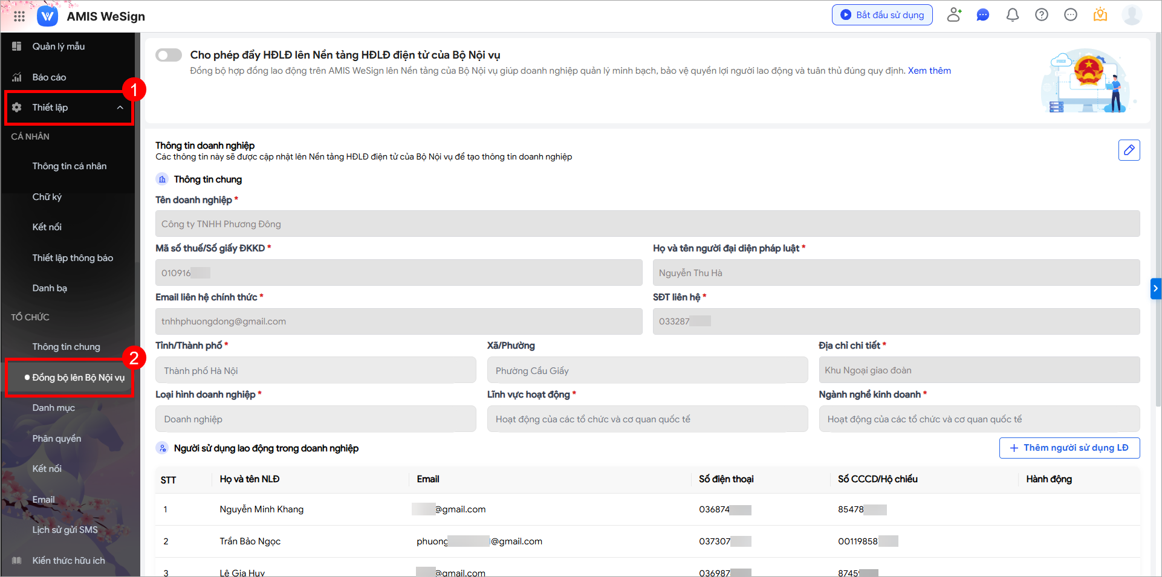This screenshot has width=1162, height=577.
Task: Click Thêm người sử dụng LĐ button
Action: point(1069,448)
